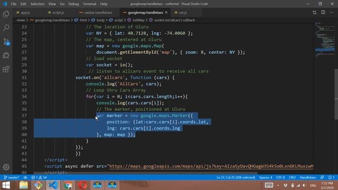Close the googlemap.handlebars tab

166,13
